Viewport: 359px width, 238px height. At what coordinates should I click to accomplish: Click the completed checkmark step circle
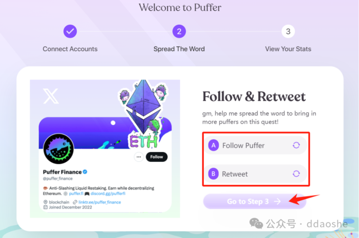70,31
